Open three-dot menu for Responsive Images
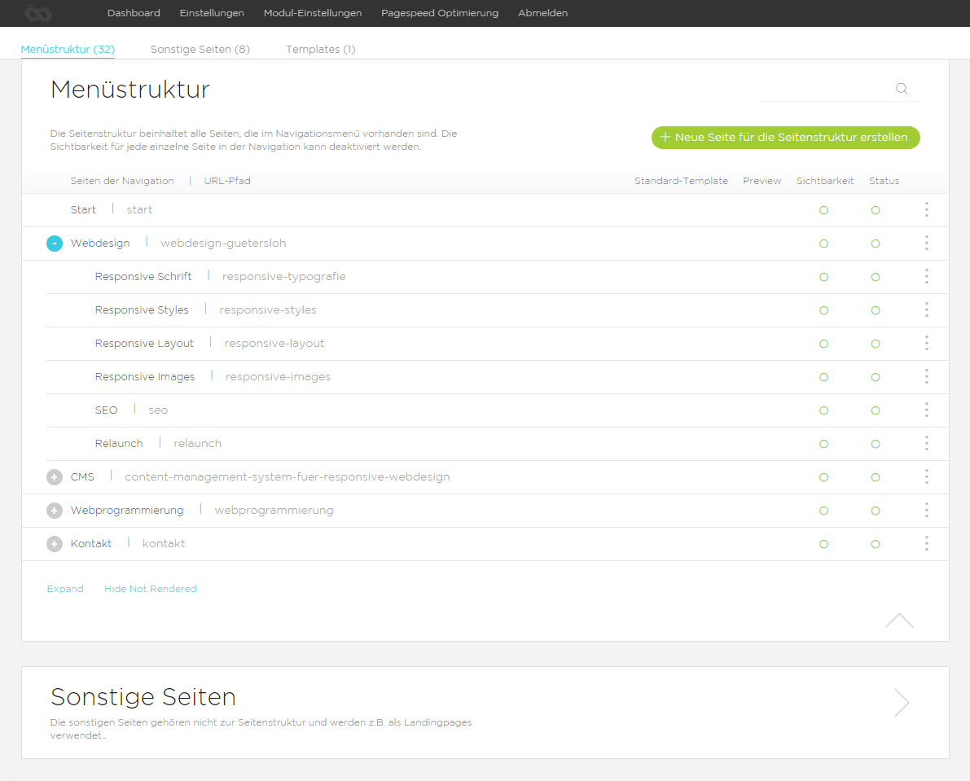 click(926, 377)
